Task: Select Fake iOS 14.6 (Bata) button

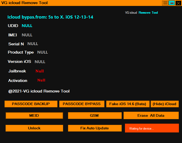Action: (128, 104)
